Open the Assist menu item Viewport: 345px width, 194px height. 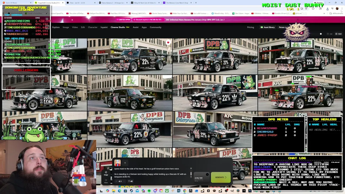(x=136, y=27)
